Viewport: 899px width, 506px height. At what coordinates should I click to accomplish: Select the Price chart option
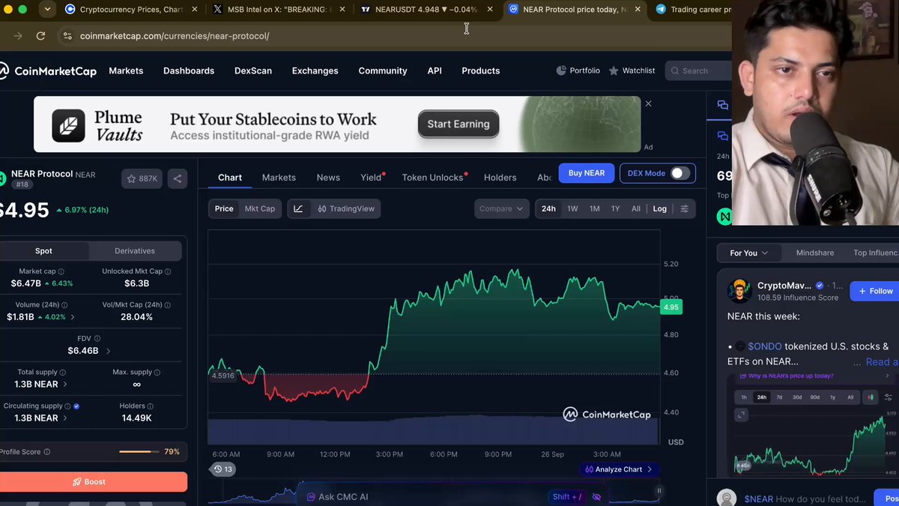coord(224,208)
